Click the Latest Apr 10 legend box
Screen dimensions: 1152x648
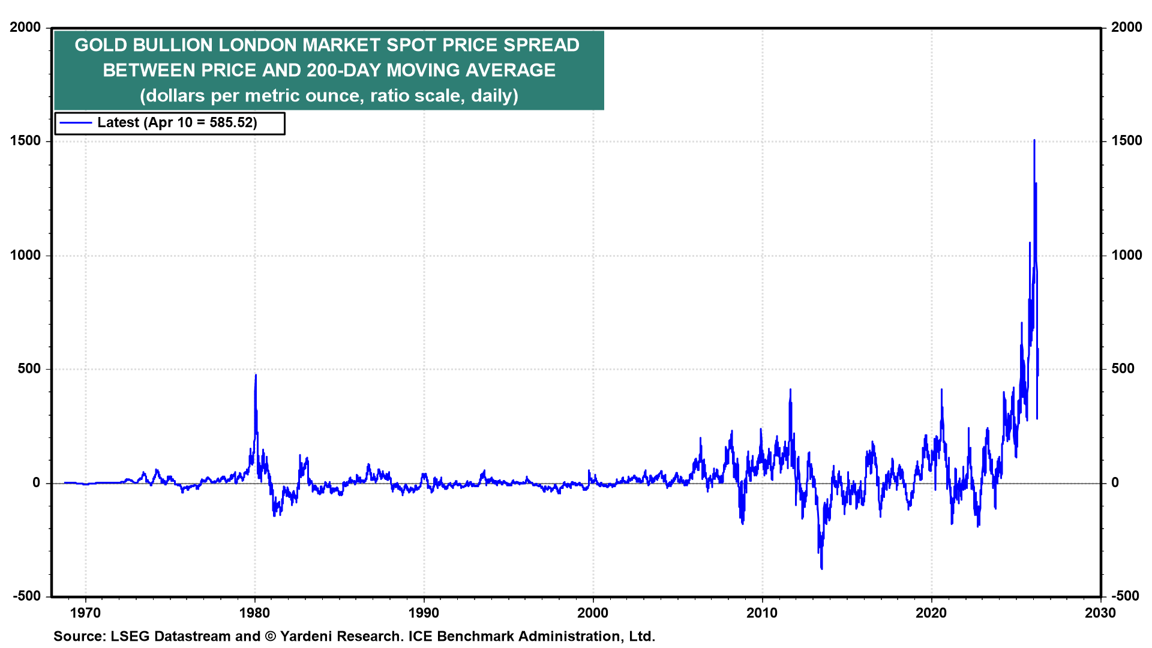(170, 123)
